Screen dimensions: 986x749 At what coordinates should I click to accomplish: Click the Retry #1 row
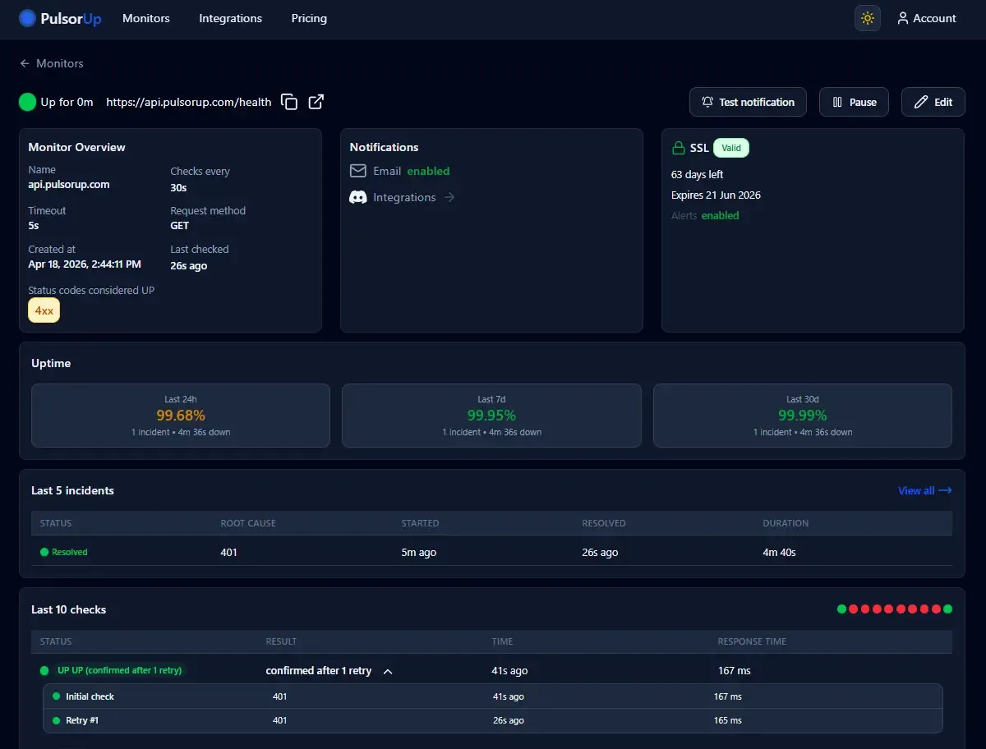pyautogui.click(x=493, y=720)
